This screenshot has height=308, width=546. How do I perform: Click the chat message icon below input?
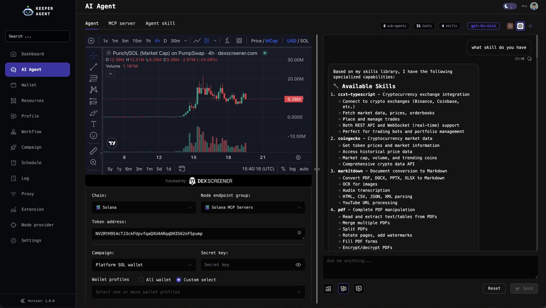359,288
